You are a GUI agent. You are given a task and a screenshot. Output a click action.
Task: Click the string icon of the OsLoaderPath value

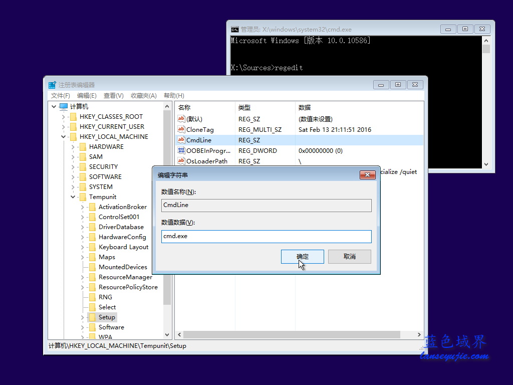181,161
